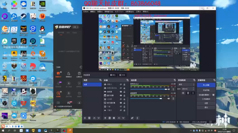Move the selected source up
Screen dimensions: 238x133
tap(119, 118)
